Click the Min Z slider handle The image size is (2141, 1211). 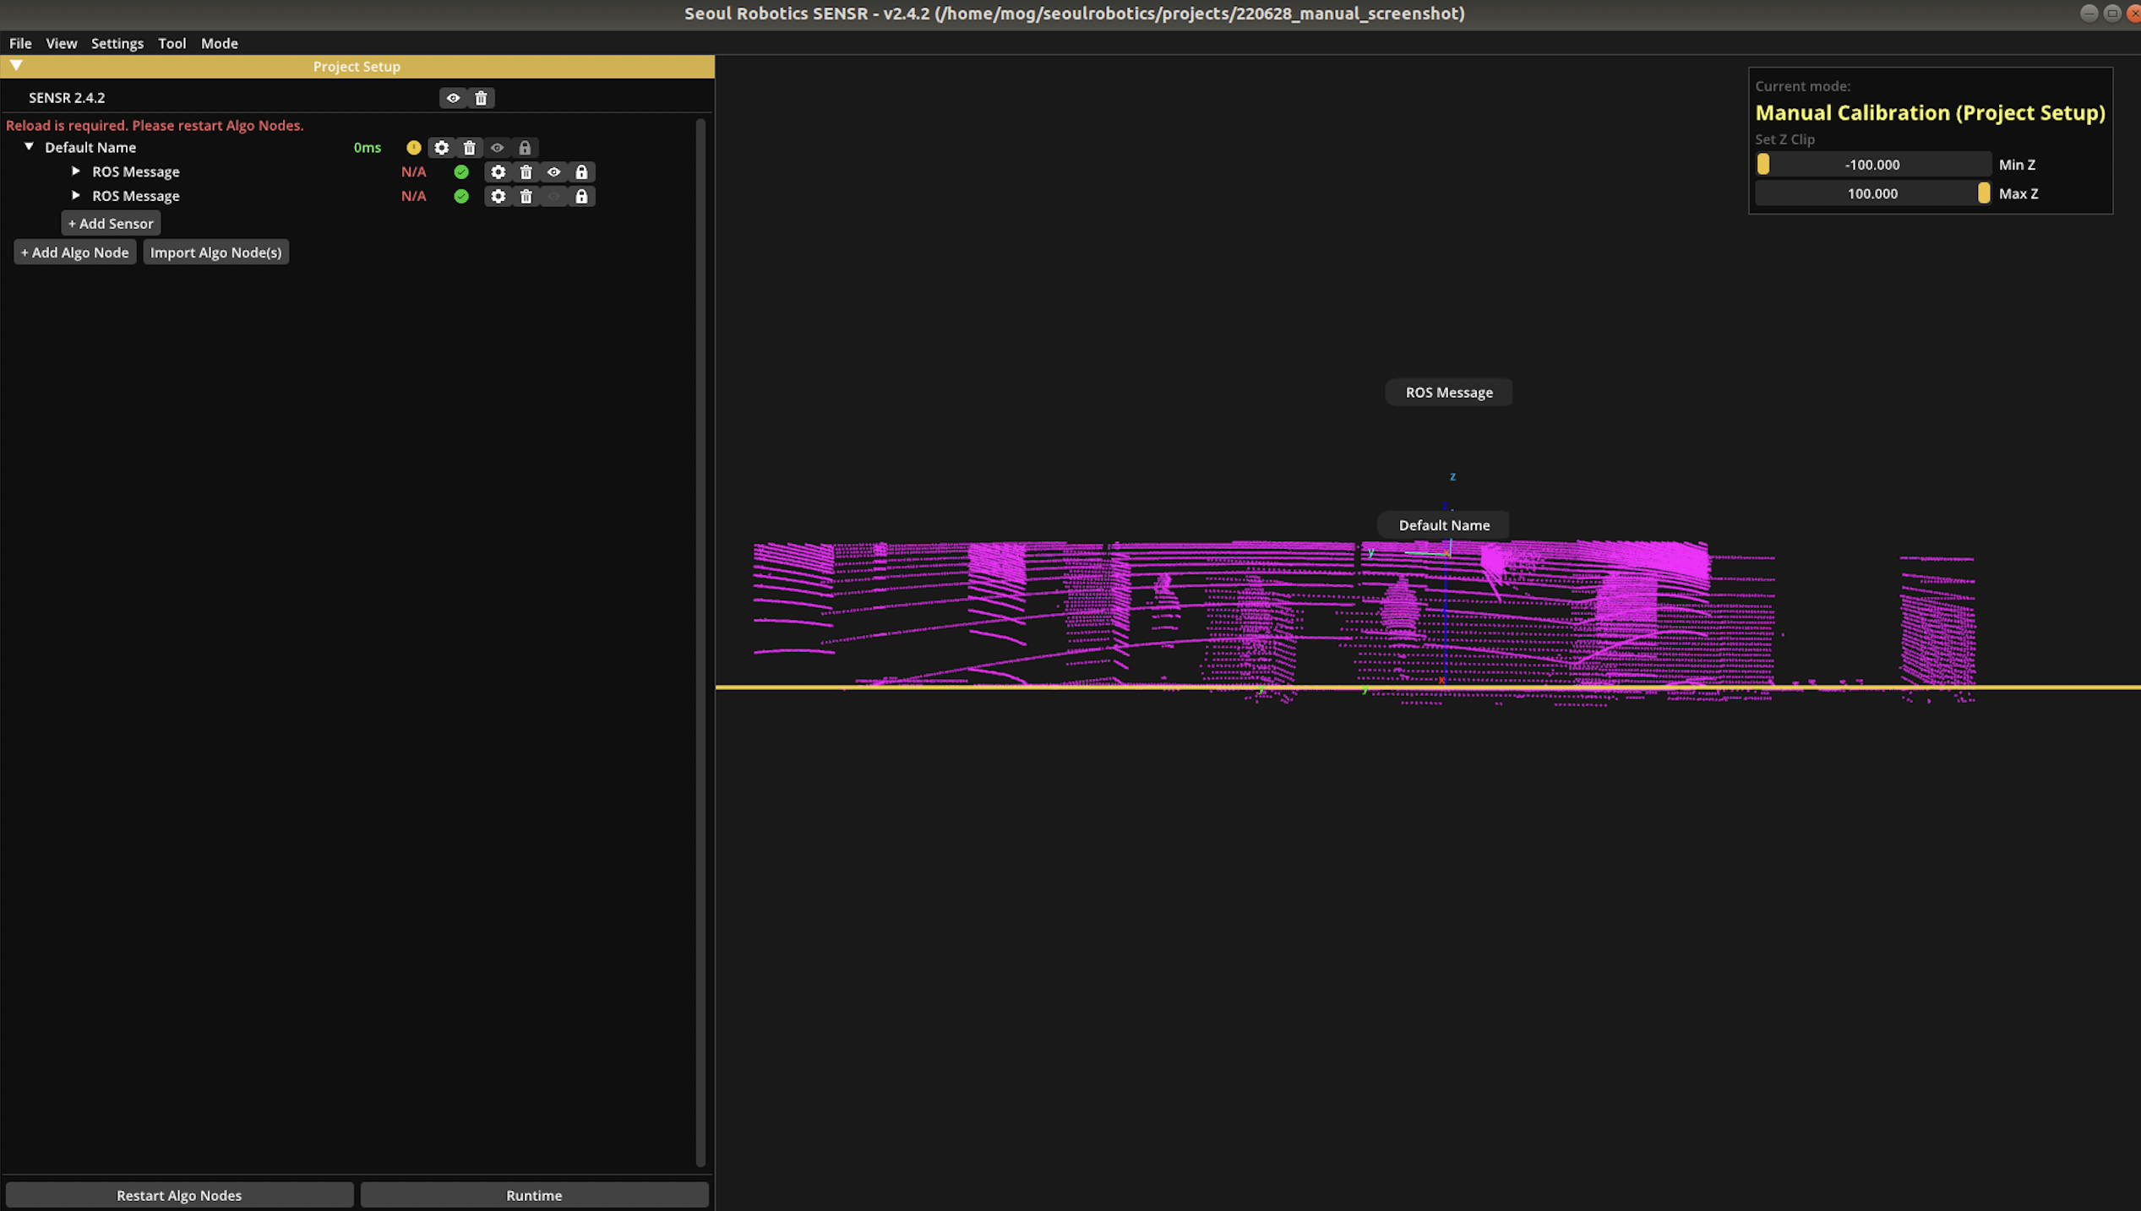[x=1763, y=165]
